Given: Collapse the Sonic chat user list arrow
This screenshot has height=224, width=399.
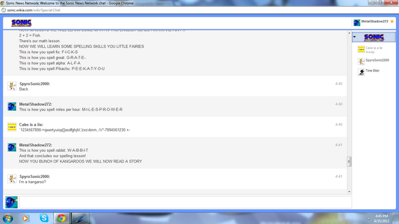Looking at the screenshot, I should coord(355,37).
